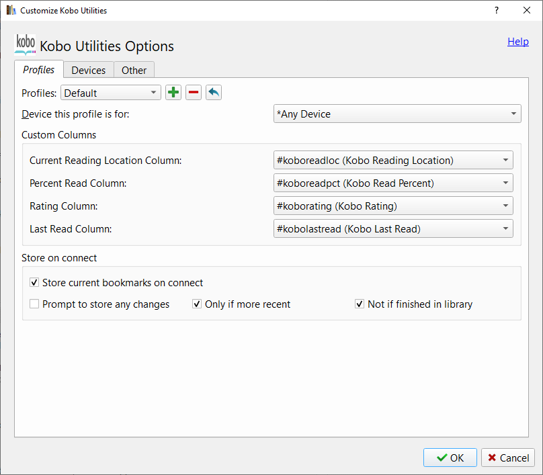Toggle Store current bookmarks on connect
This screenshot has width=543, height=475.
coord(35,283)
